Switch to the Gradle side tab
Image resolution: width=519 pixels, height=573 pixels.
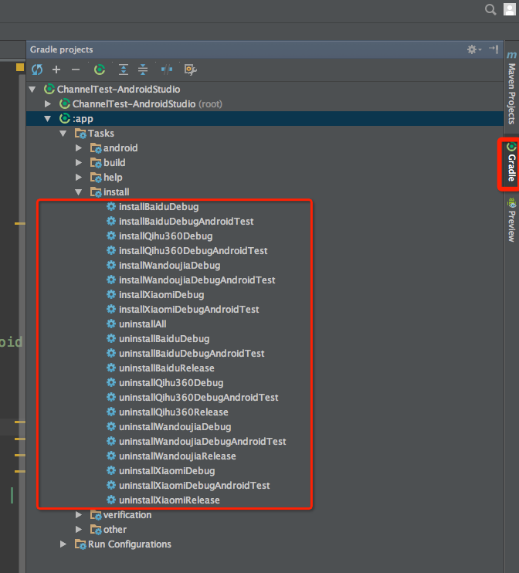click(512, 164)
